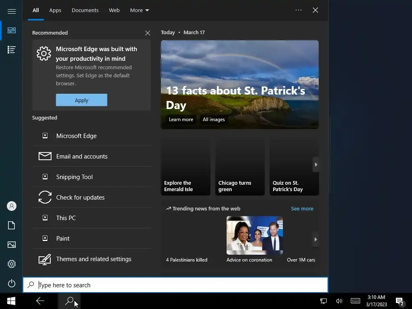Close the search panel
Screen dimensions: 412x309
315,10
